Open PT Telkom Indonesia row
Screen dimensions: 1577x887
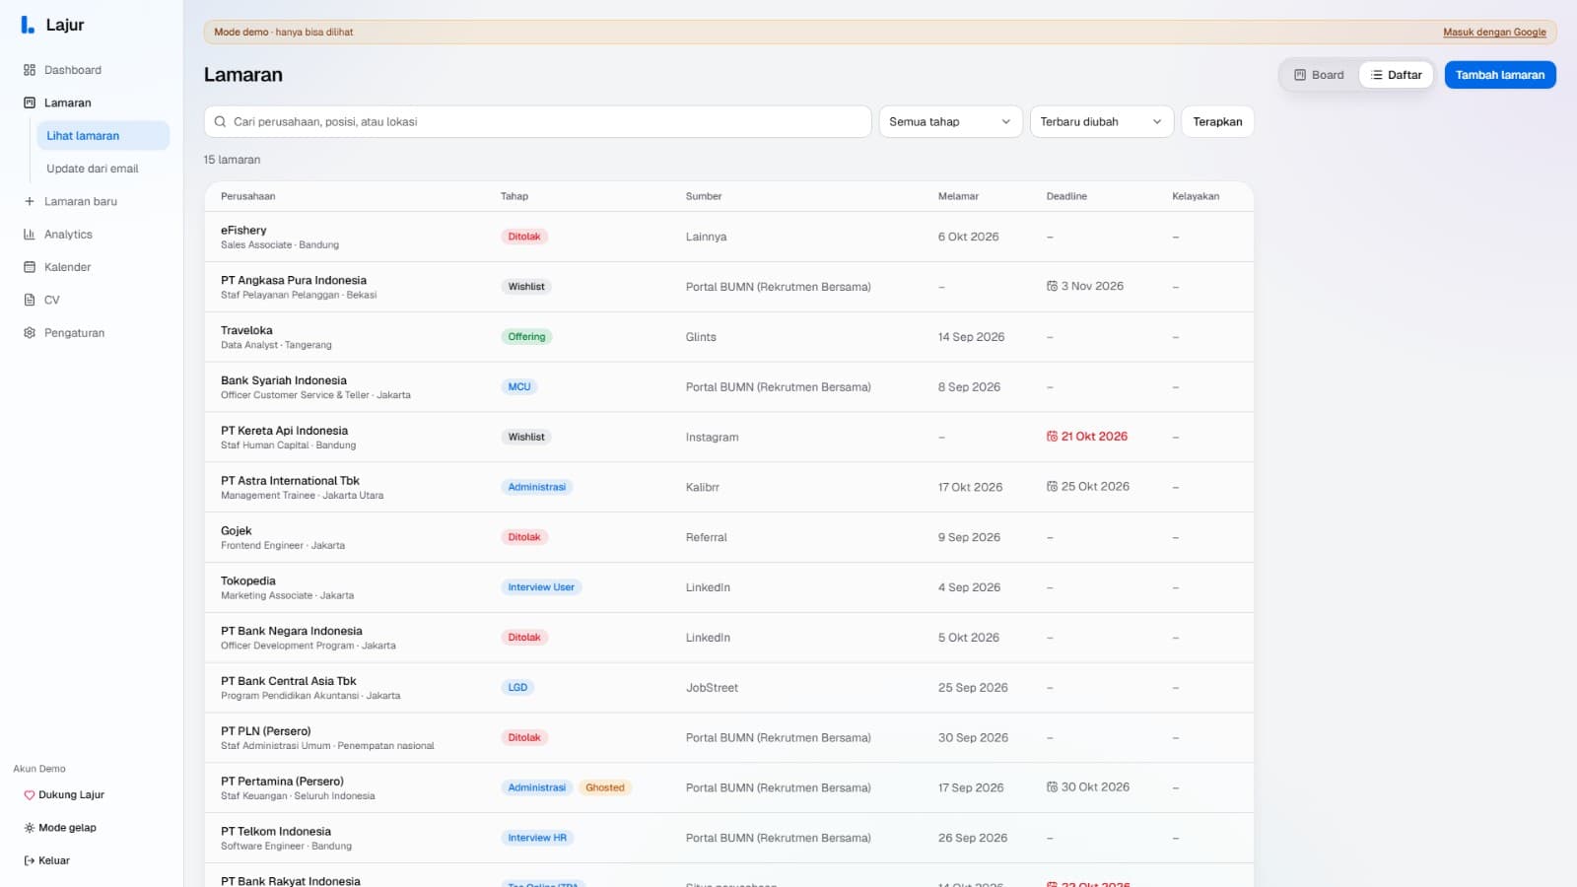[x=728, y=838]
